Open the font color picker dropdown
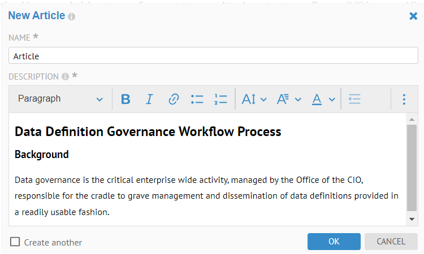Image resolution: width=424 pixels, height=254 pixels. (x=324, y=99)
